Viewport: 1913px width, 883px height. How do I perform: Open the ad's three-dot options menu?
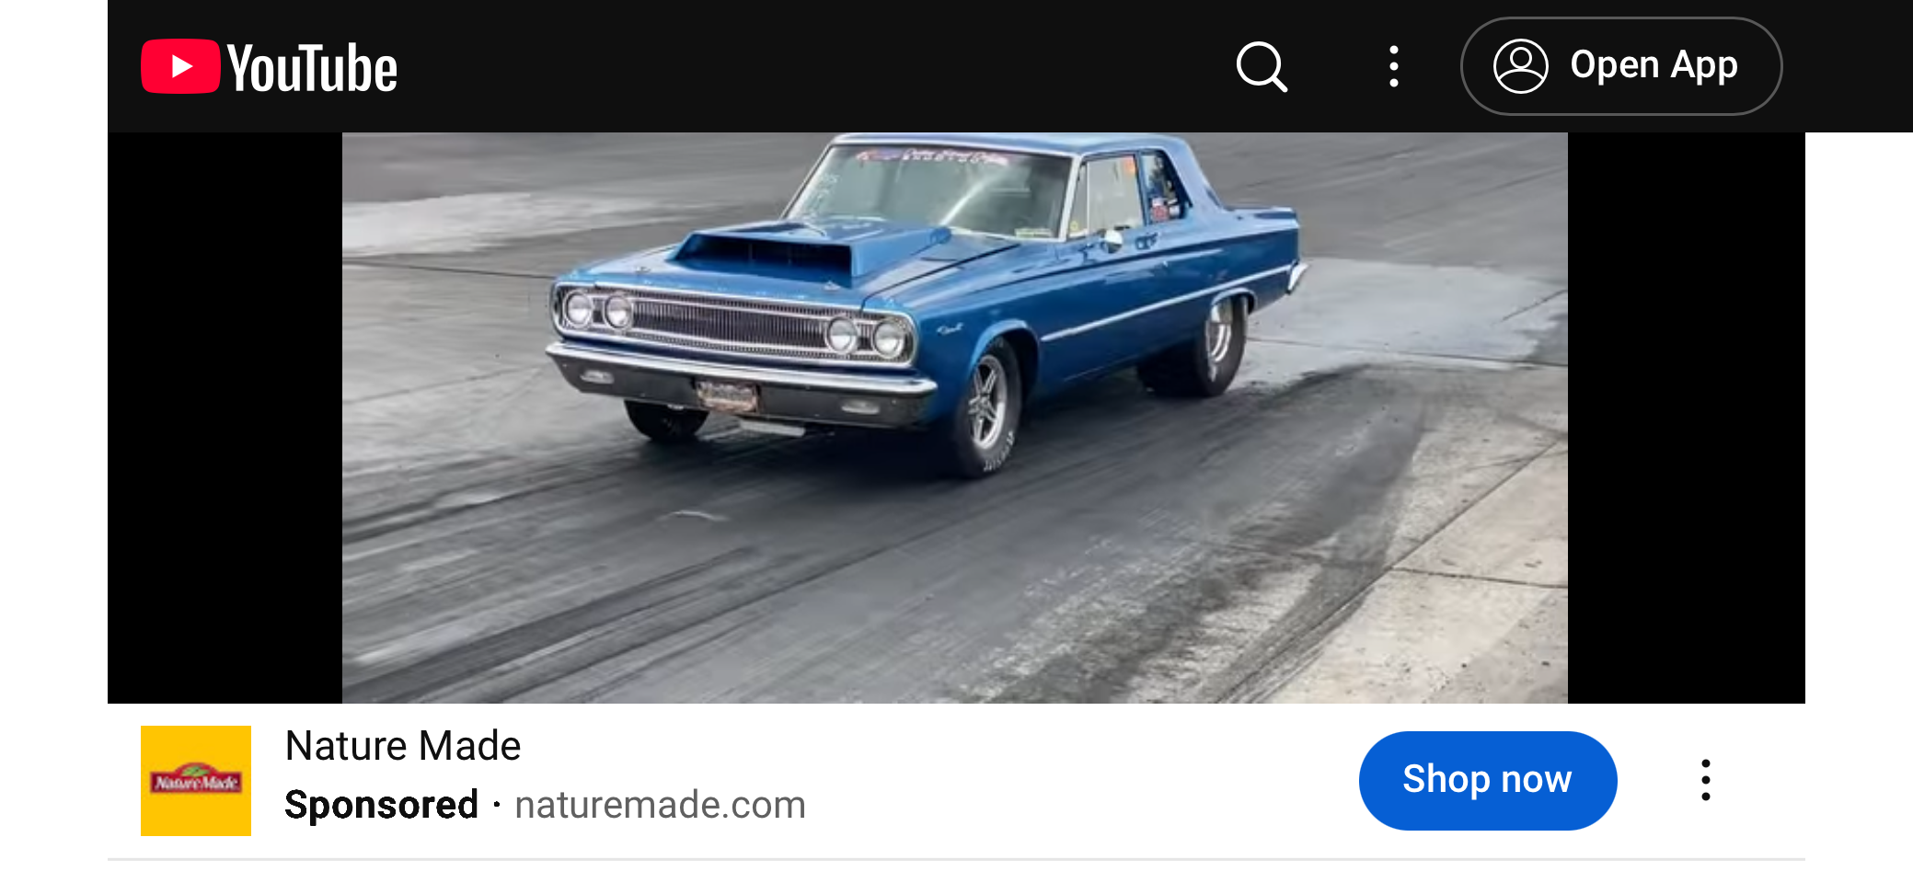click(x=1705, y=780)
